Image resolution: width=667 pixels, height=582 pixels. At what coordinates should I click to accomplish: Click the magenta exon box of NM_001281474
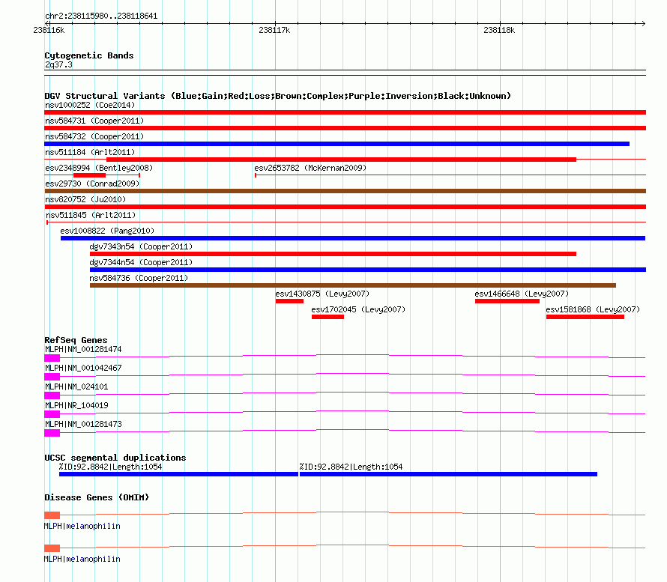pyautogui.click(x=52, y=358)
